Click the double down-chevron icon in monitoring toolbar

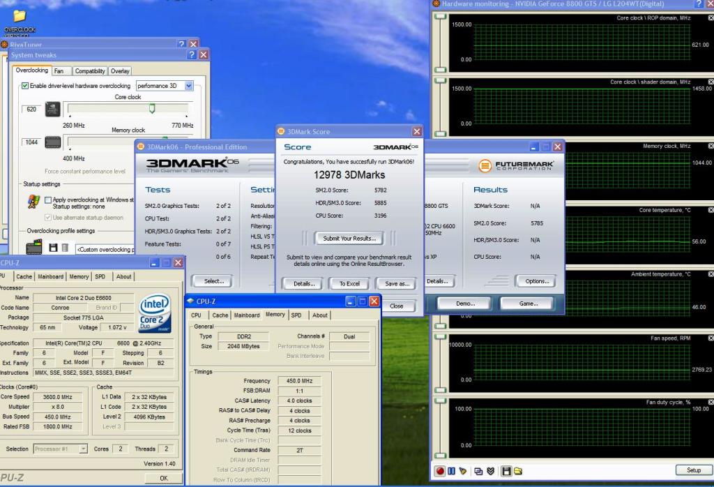(x=490, y=471)
